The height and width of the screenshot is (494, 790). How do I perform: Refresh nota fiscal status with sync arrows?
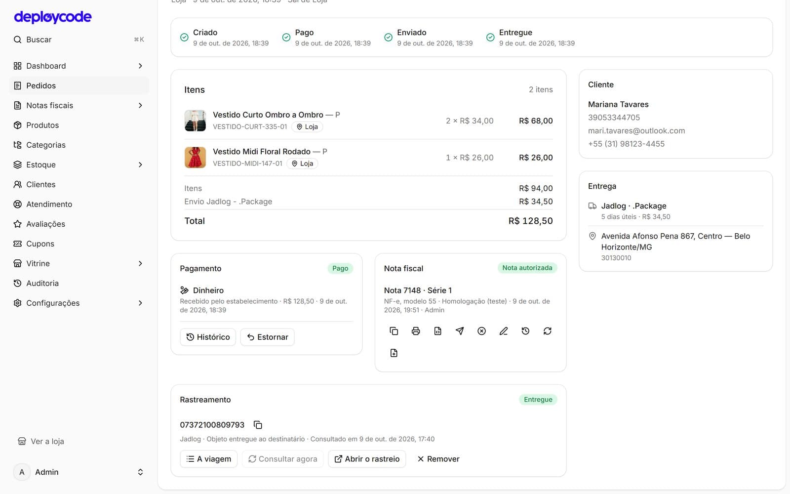(548, 331)
